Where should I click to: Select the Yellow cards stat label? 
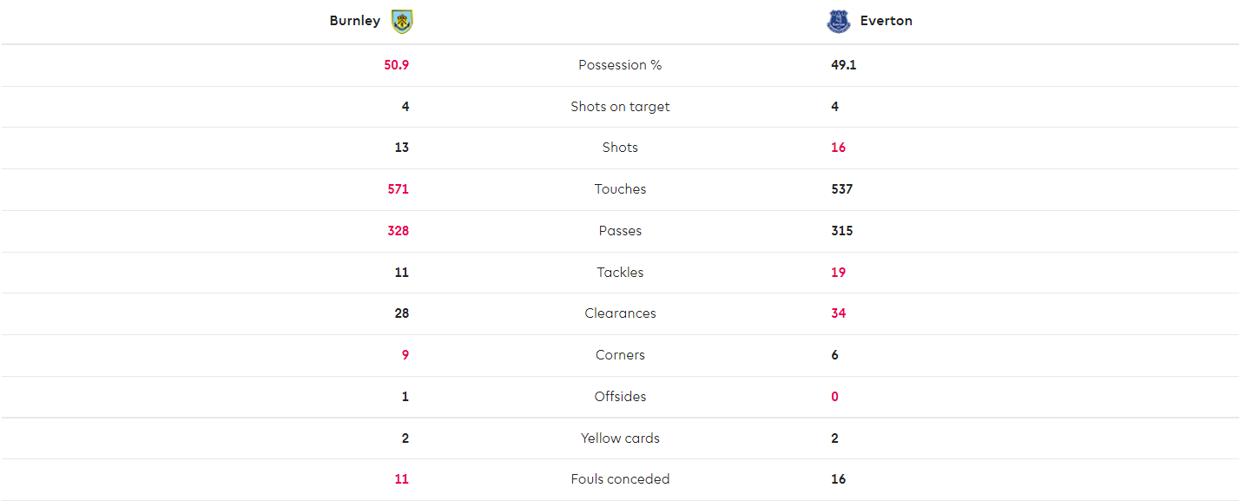620,438
